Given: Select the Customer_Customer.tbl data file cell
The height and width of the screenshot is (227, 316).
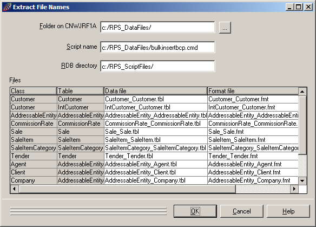Looking at the screenshot, I should tap(156, 99).
